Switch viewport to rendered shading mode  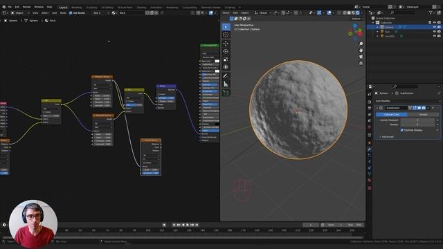coord(357,12)
